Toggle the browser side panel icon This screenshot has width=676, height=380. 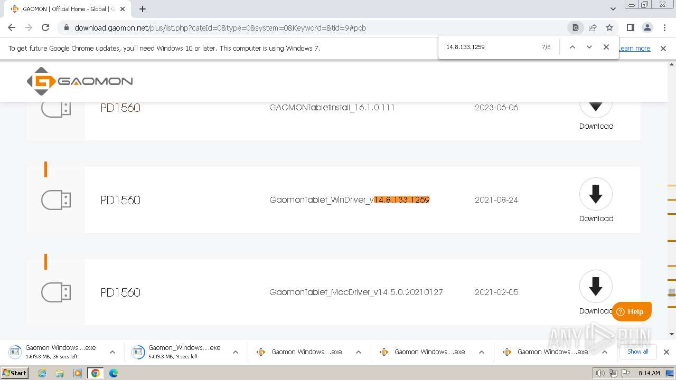tap(630, 27)
